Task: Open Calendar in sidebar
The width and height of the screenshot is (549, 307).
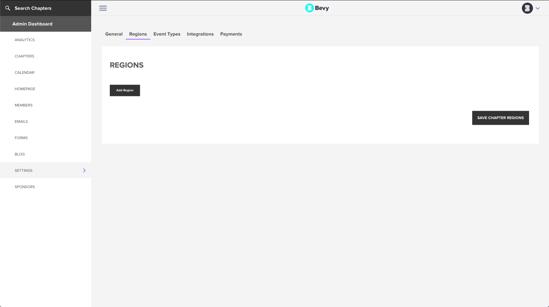Action: click(46, 73)
